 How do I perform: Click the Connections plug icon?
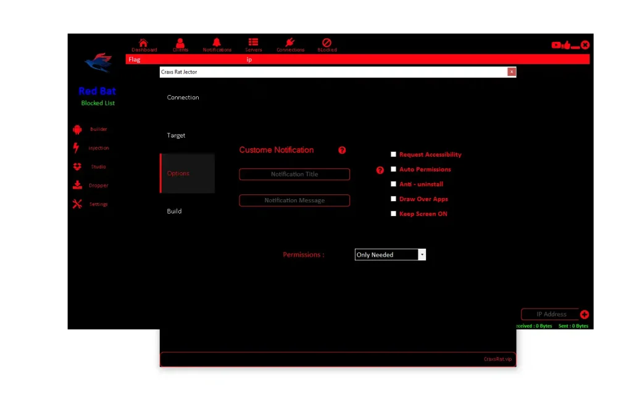[290, 43]
